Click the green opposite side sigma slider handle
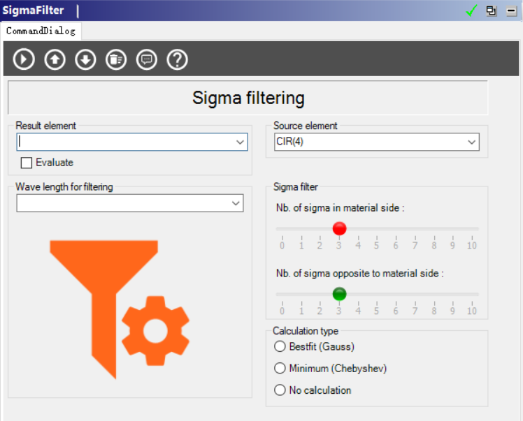Screen dimensions: 523x421 [x=340, y=294]
